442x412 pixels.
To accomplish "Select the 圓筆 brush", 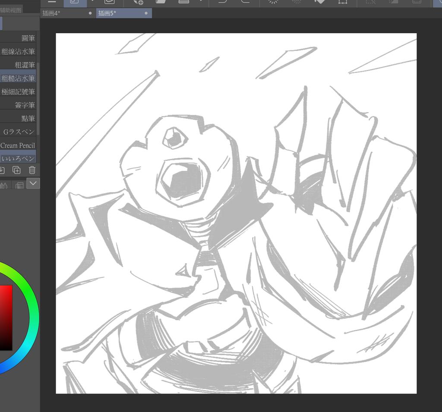I will click(x=18, y=38).
